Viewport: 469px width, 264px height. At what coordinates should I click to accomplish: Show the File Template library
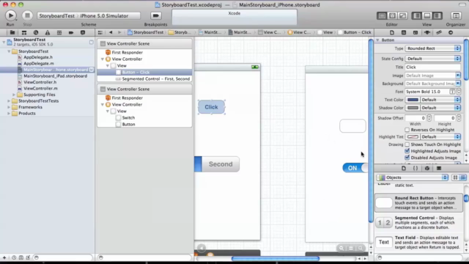coord(404,168)
